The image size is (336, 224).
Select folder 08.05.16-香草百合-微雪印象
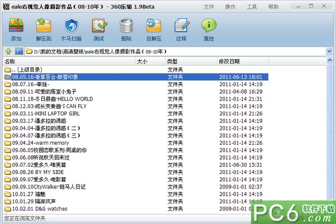coord(136,77)
